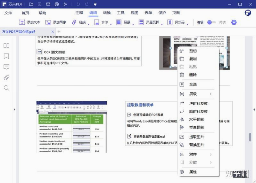Choose 属性 from context menu
The image size is (256, 183).
tap(198, 172)
